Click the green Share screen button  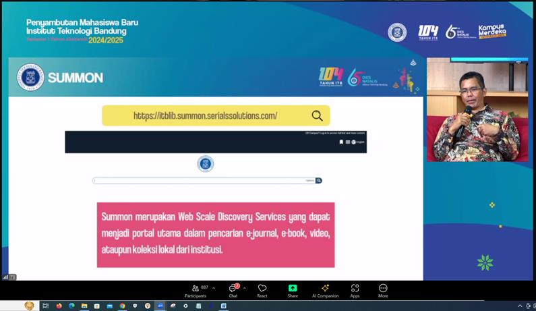click(x=293, y=291)
